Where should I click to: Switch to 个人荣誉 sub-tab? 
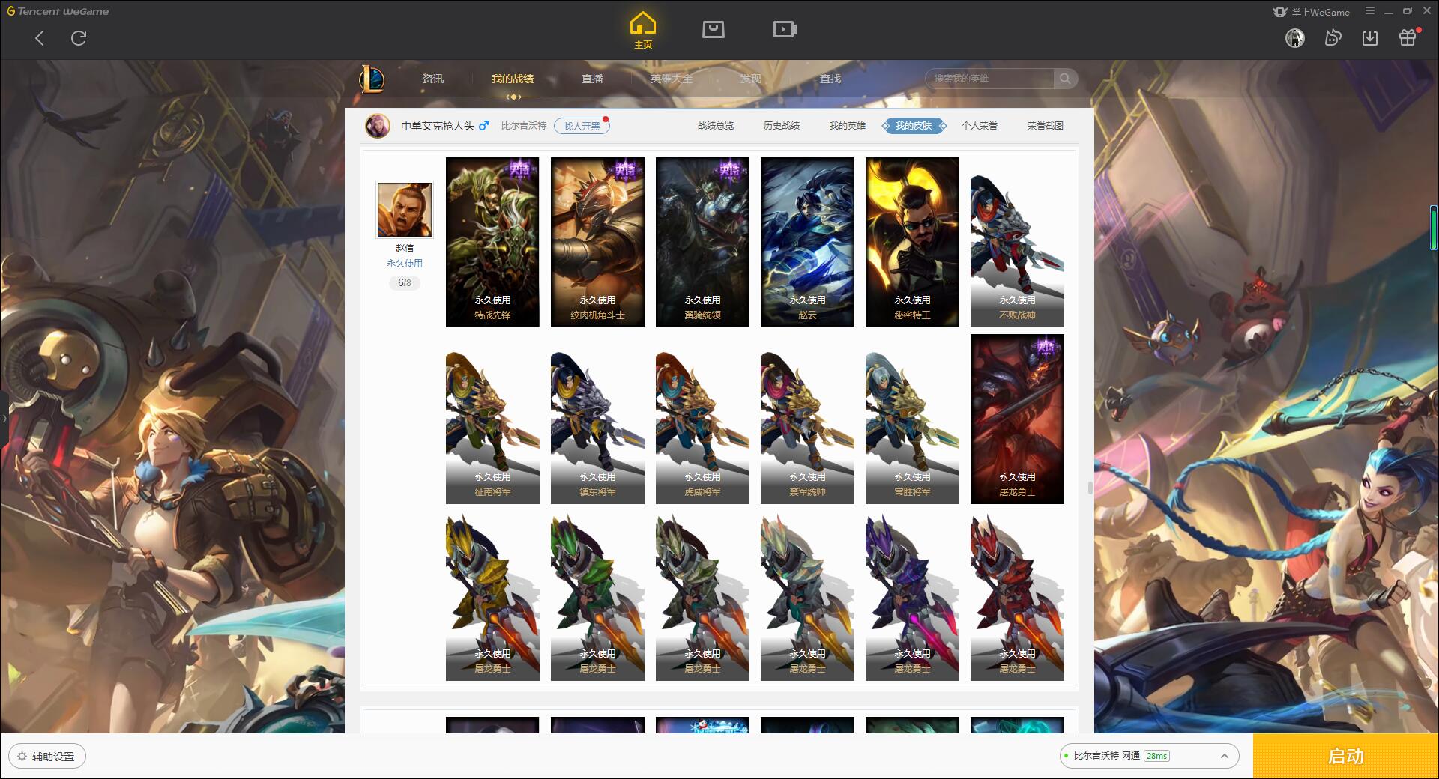(980, 126)
